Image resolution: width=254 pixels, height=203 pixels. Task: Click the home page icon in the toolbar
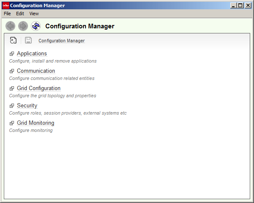(13, 41)
